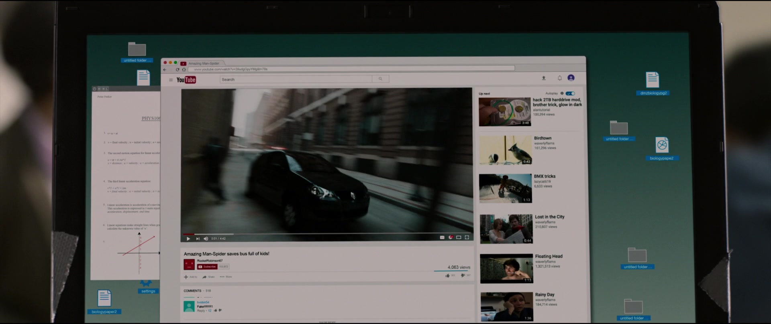Click the PHYS106 heading in document window
771x324 pixels.
pos(151,118)
